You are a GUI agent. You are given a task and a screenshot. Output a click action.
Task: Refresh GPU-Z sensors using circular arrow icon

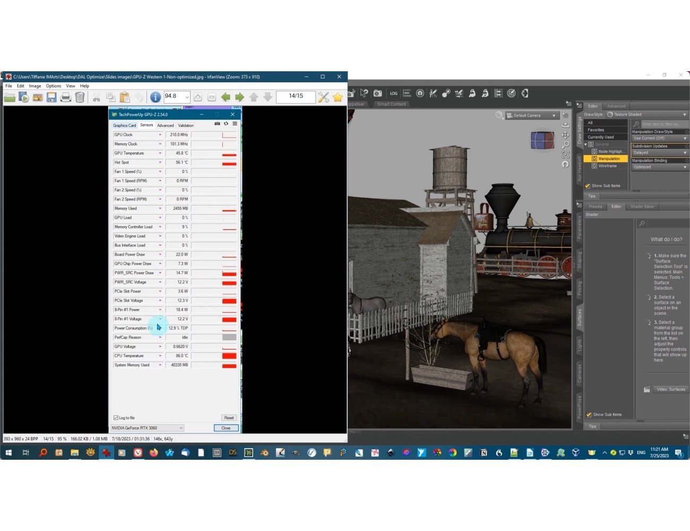point(226,123)
